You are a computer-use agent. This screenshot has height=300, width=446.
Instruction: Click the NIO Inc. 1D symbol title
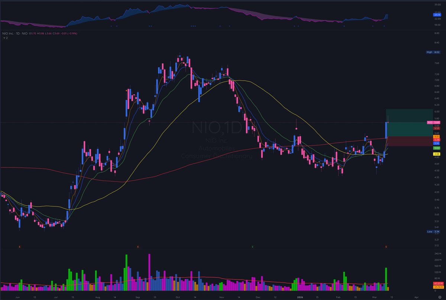pos(15,33)
